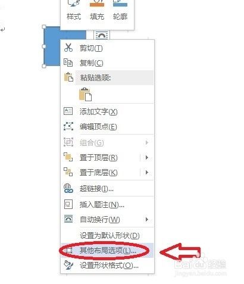
Task: Expand the 置于顶层 submenu arrow
Action: pos(147,158)
